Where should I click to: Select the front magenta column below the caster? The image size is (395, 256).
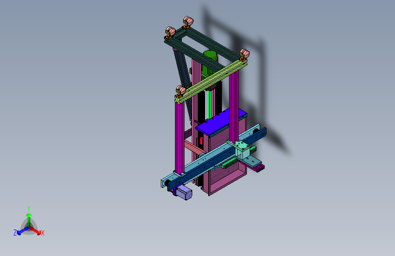click(x=180, y=137)
